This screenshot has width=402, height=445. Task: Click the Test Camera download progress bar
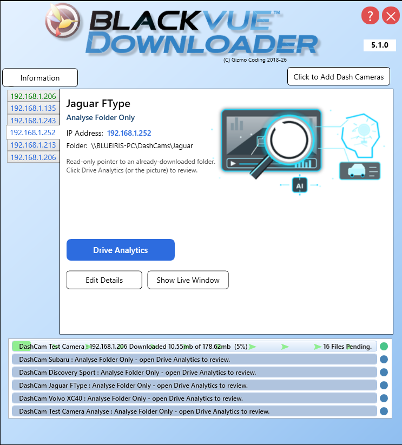(x=194, y=346)
